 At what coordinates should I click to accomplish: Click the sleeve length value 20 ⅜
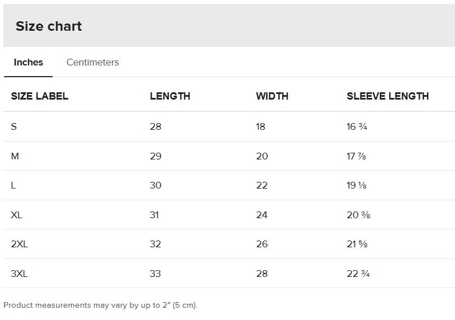358,215
